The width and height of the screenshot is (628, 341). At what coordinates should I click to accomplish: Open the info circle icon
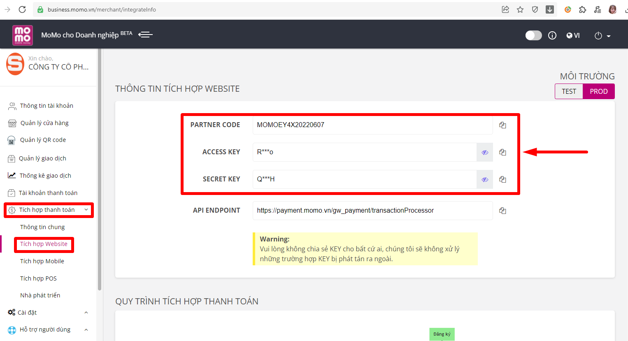click(x=552, y=35)
